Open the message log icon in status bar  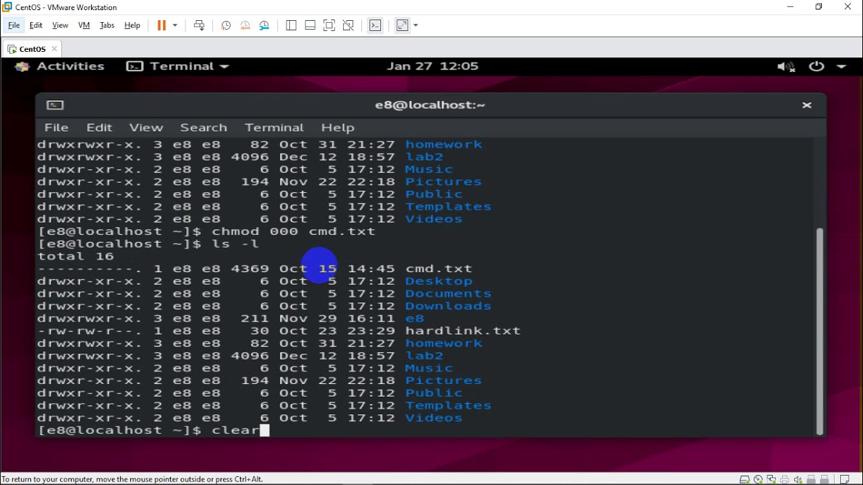(x=845, y=480)
